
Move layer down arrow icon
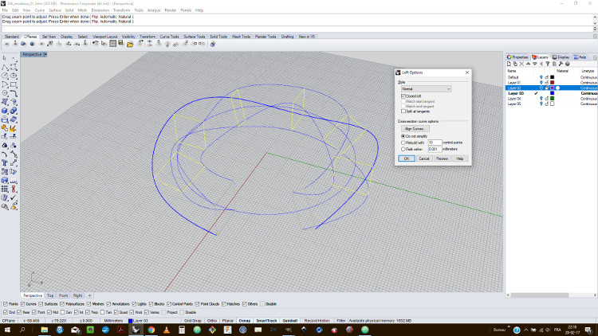pyautogui.click(x=535, y=64)
